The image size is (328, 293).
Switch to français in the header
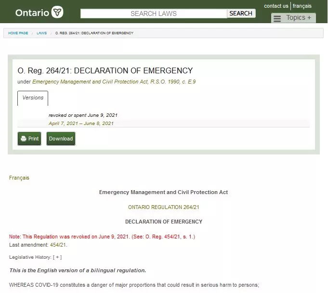(x=302, y=6)
